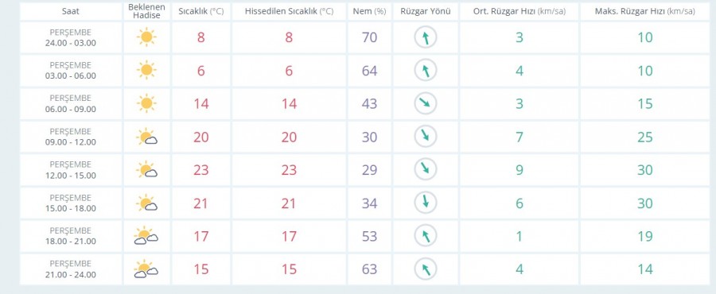Click wind direction arrow for 06.00 - 09.00
The height and width of the screenshot is (294, 716).
tap(426, 103)
